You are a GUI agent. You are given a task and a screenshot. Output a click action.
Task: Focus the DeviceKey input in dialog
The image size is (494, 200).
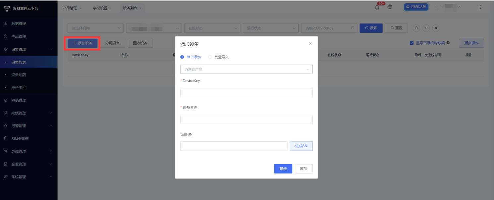[246, 93]
